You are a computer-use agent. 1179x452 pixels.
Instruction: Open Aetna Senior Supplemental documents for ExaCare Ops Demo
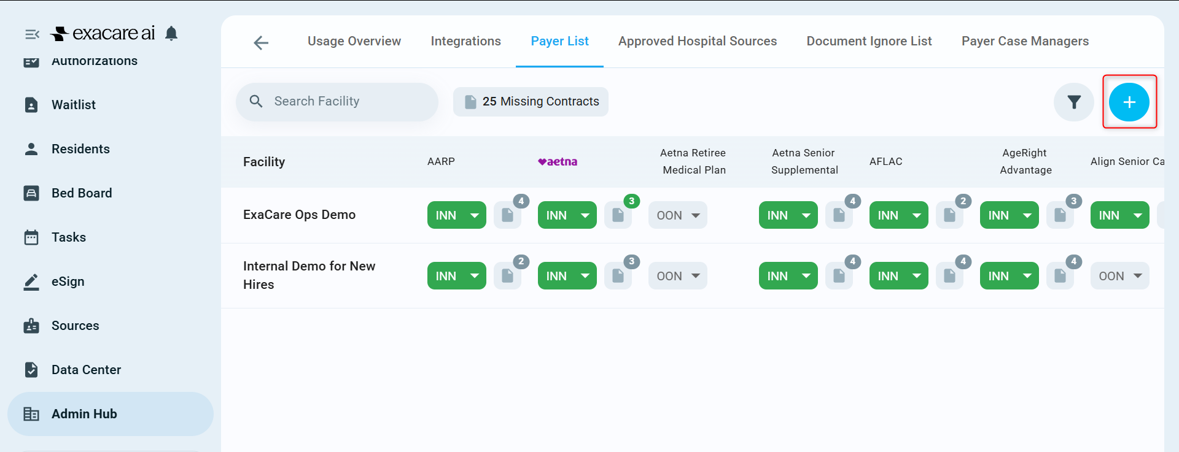tap(839, 215)
